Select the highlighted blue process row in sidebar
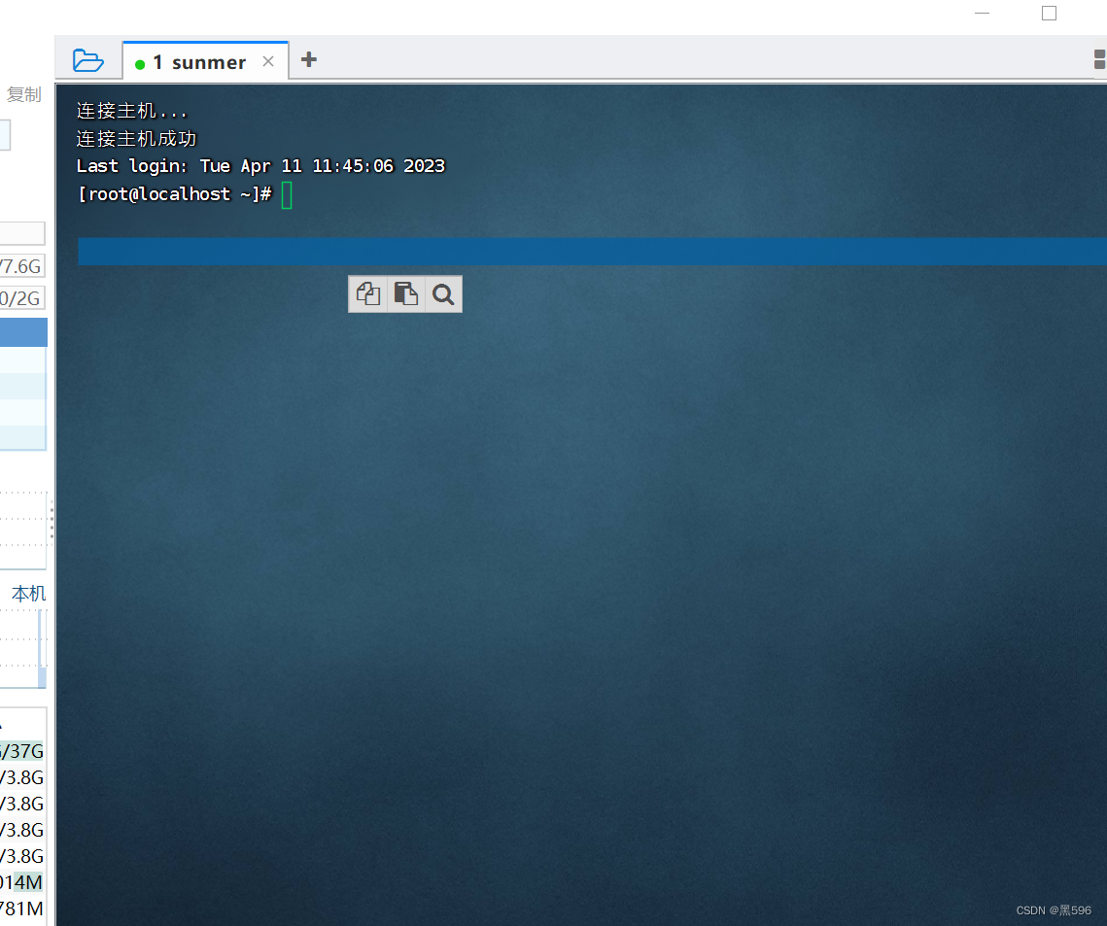Screen dimensions: 1107x926 tap(23, 332)
